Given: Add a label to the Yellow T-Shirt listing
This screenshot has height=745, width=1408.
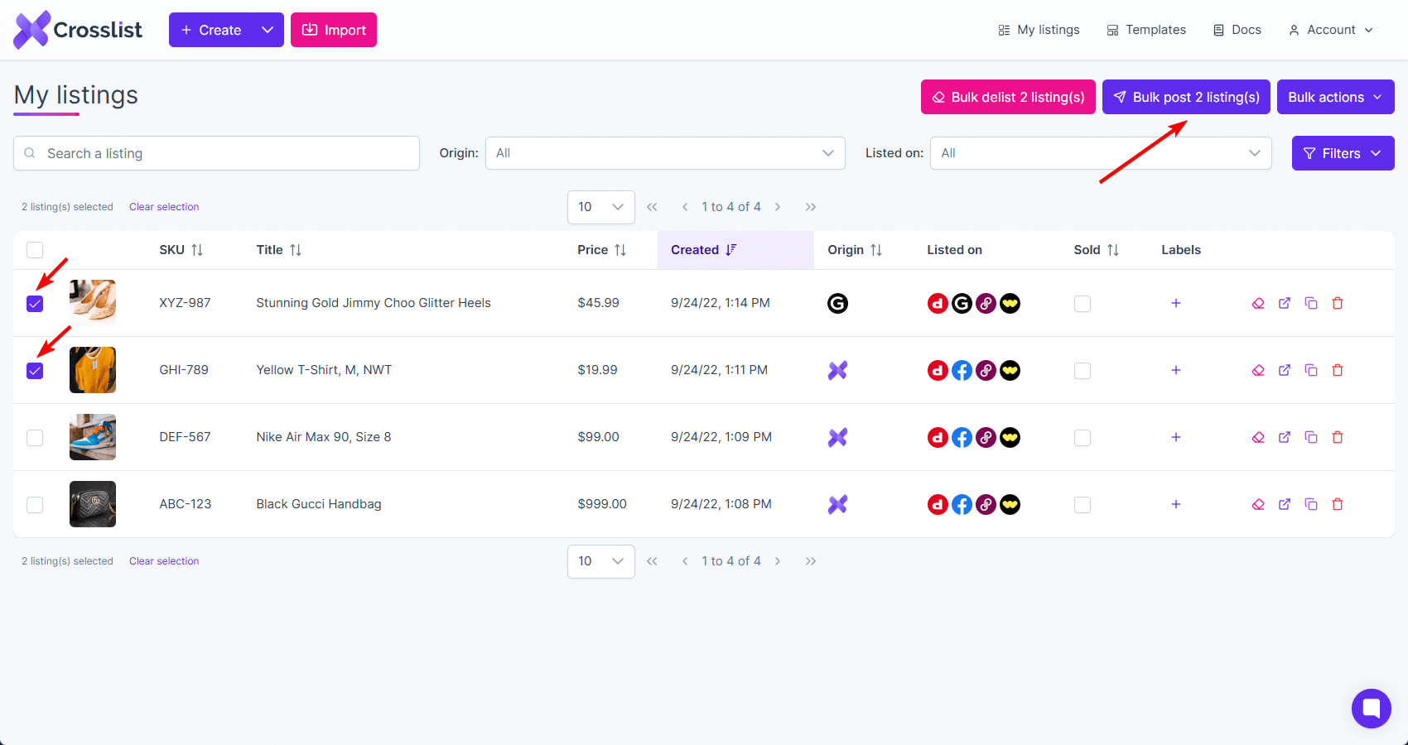Looking at the screenshot, I should (1175, 370).
